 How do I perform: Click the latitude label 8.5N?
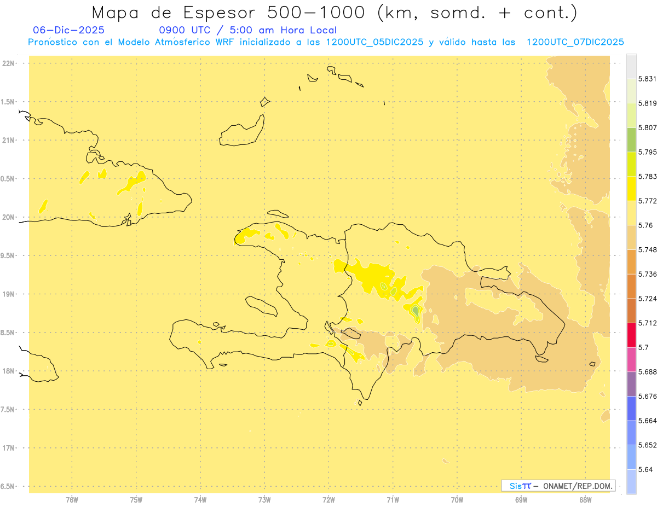pyautogui.click(x=8, y=333)
